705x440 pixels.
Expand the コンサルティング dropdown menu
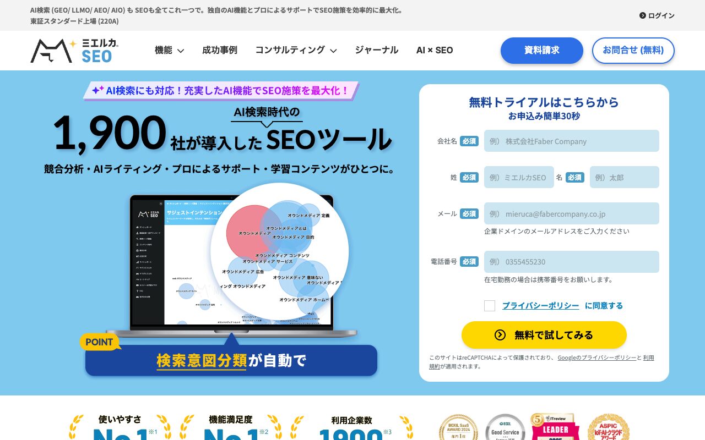296,51
